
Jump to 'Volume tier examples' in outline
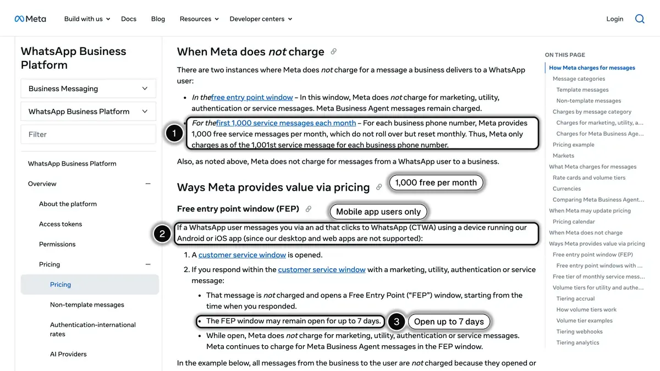point(584,320)
